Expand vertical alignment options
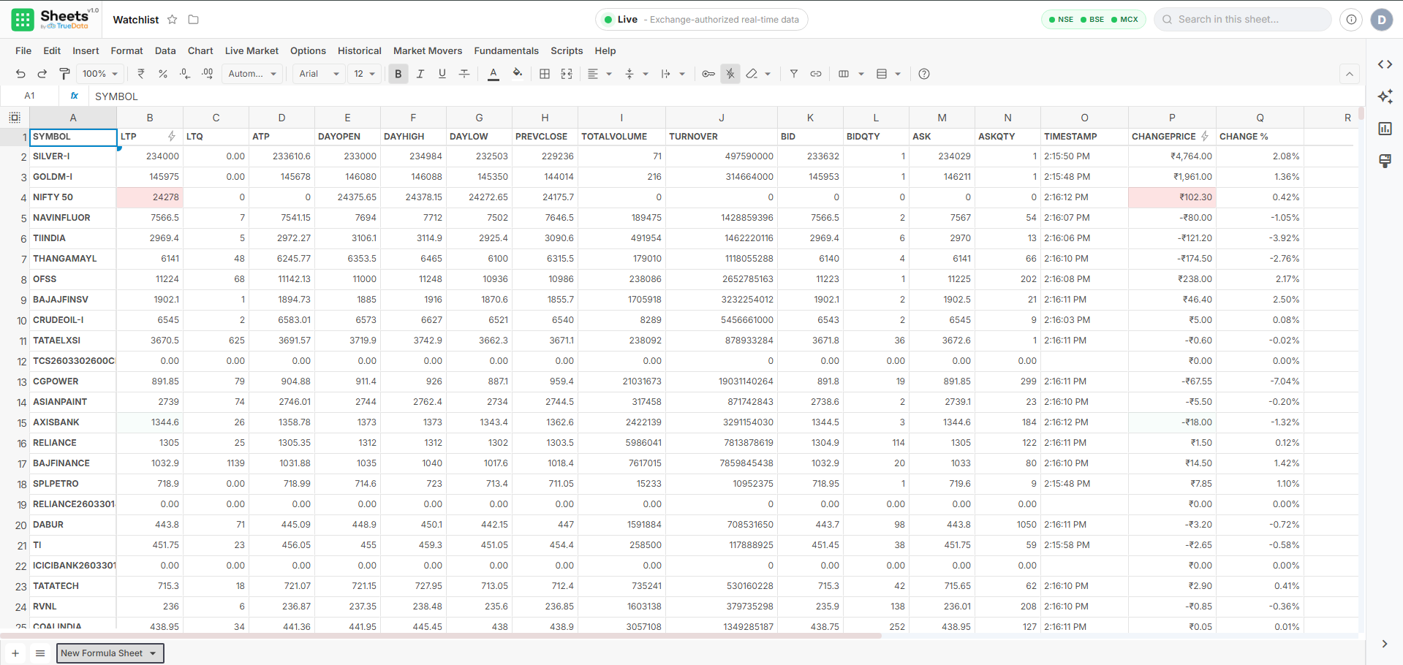Screen dimensions: 1403x665 [x=646, y=74]
